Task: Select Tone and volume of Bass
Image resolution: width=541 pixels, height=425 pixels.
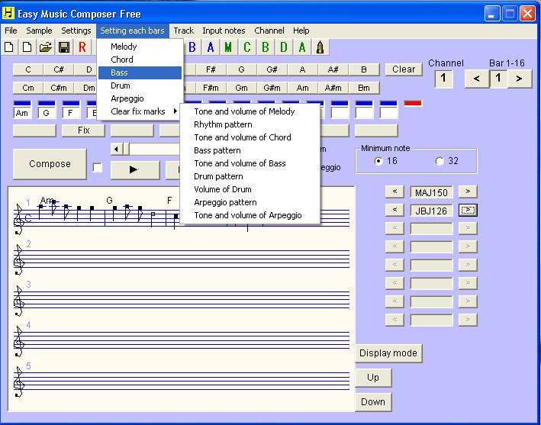Action: tap(250, 163)
